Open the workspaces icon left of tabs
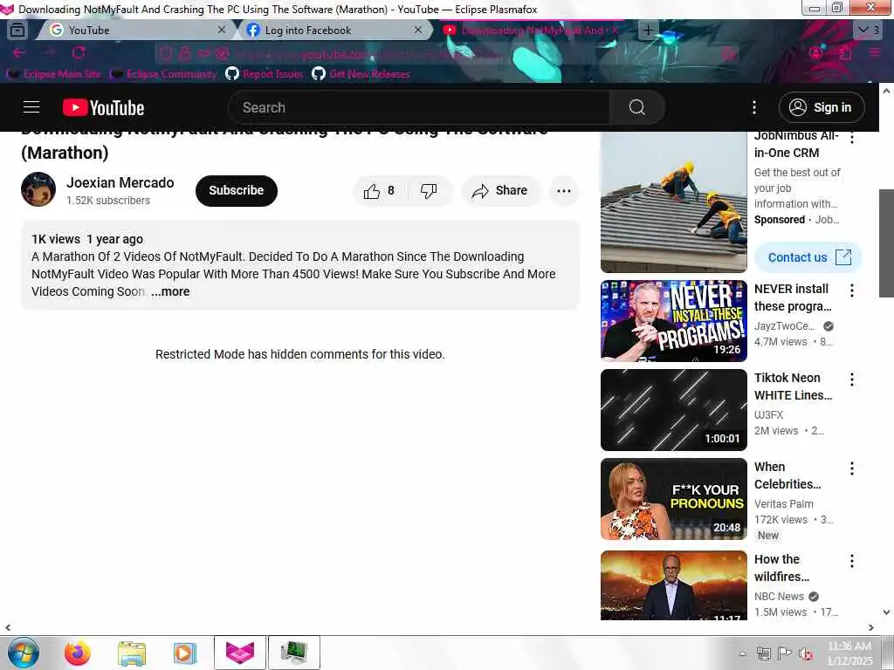 (17, 31)
